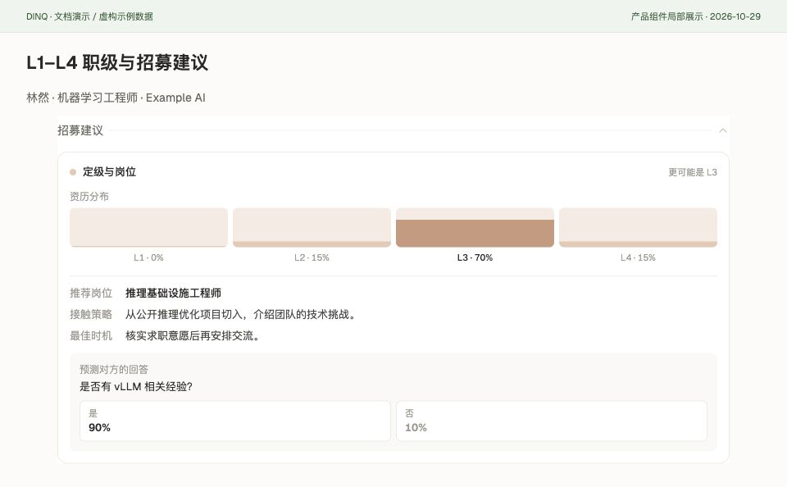
Task: Click the 更可能是 L3 label
Action: [693, 172]
